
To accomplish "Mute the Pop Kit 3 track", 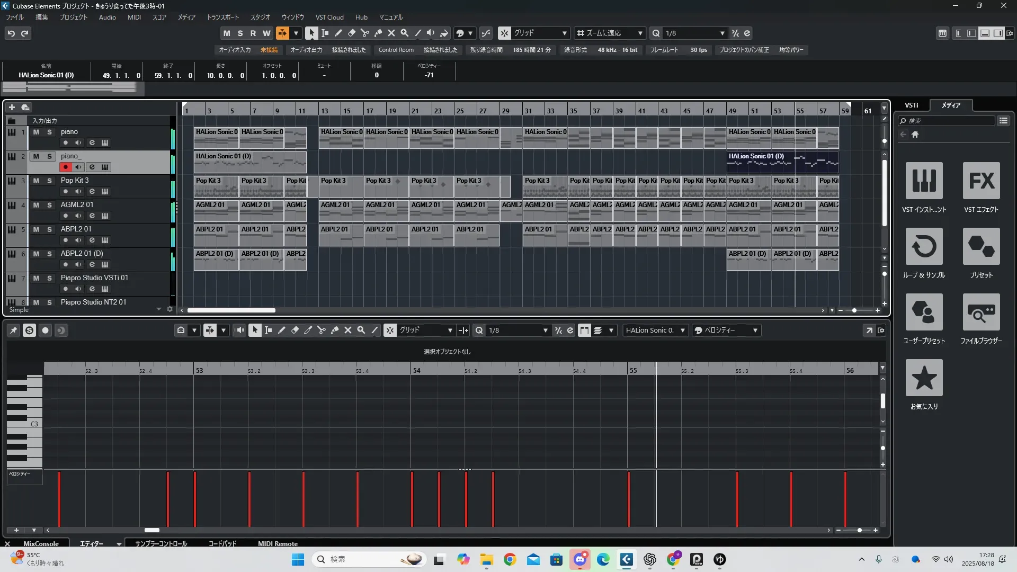I will pyautogui.click(x=36, y=181).
